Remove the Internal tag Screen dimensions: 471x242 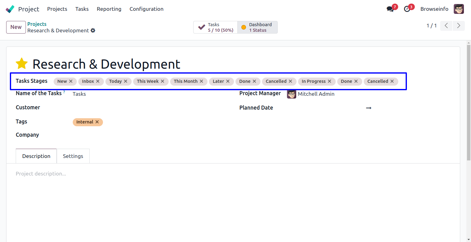[97, 122]
